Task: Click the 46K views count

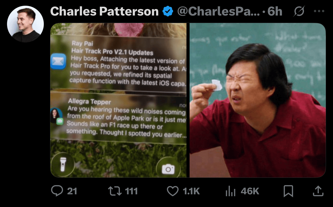Action: pyautogui.click(x=250, y=191)
